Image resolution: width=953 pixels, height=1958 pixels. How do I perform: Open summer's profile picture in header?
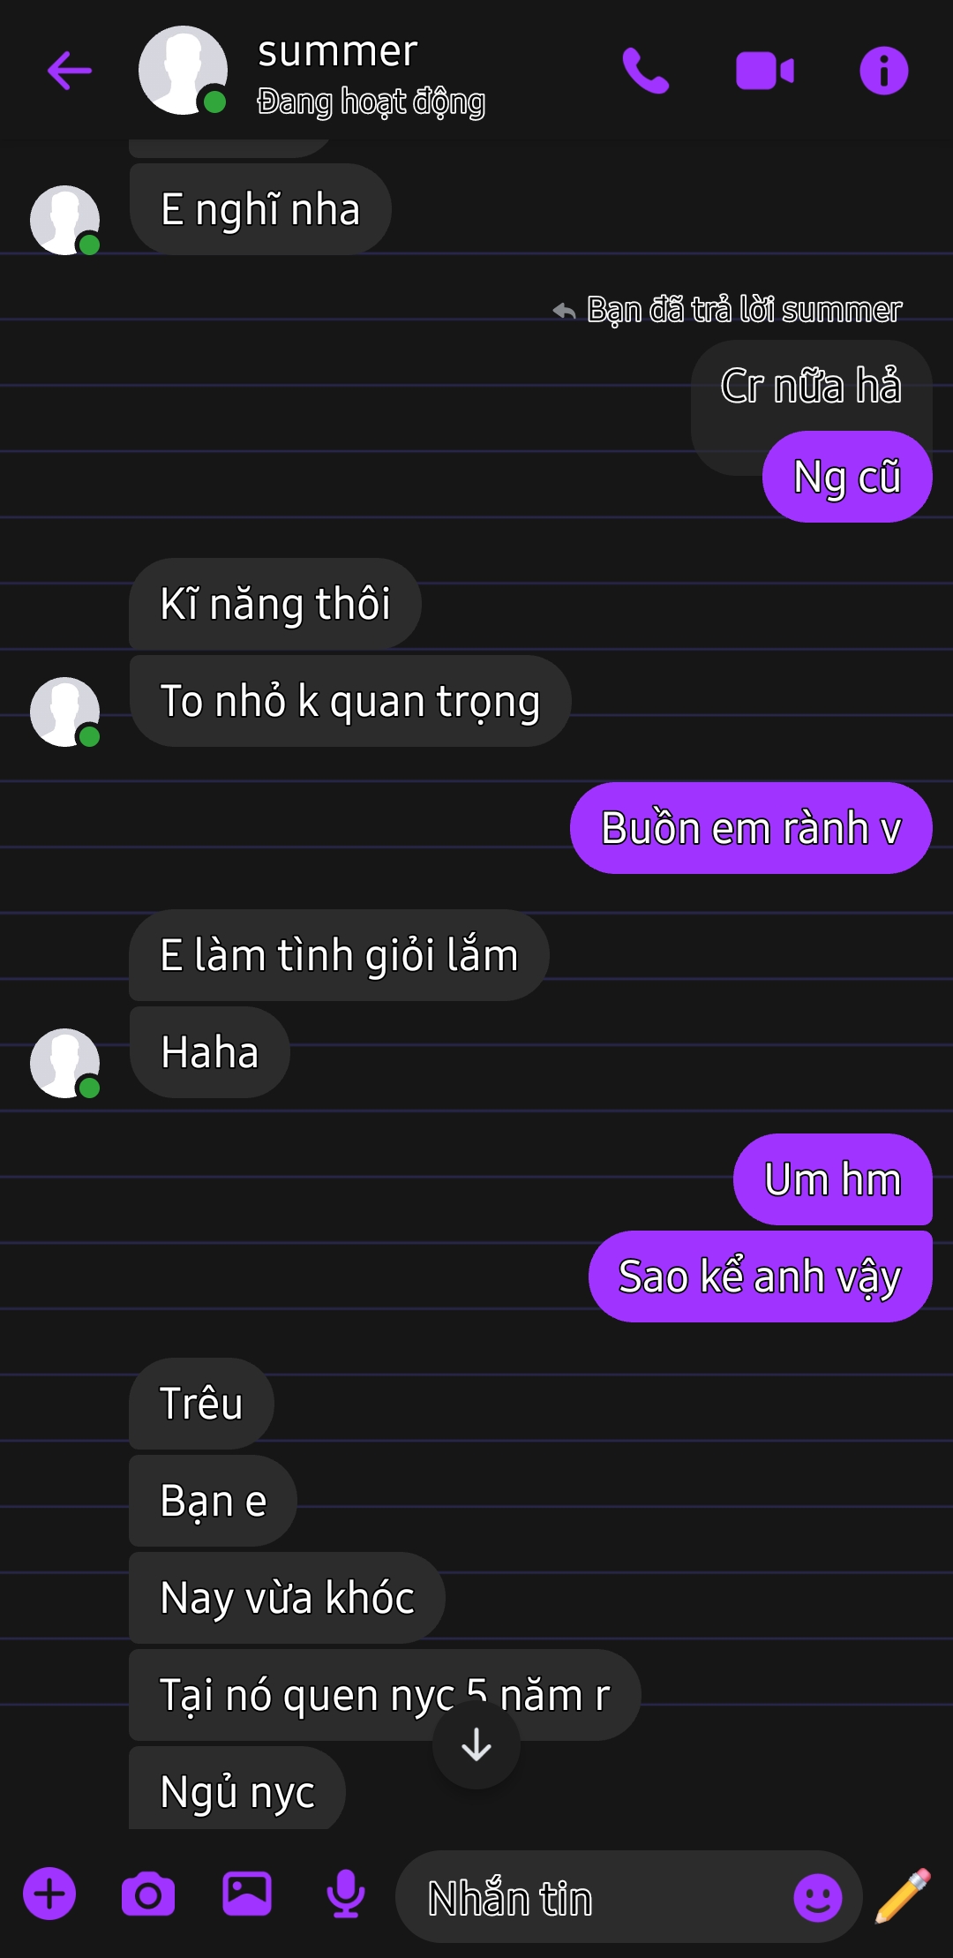tap(183, 71)
